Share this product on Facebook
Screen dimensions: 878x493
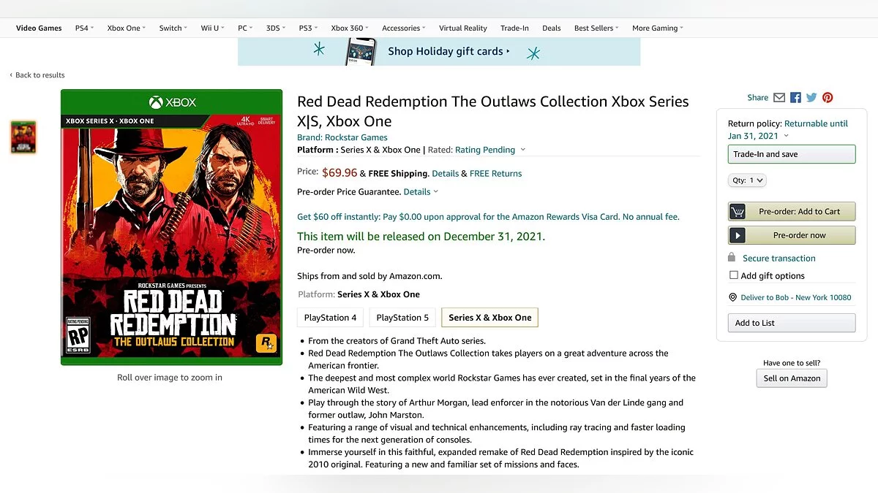coord(795,98)
